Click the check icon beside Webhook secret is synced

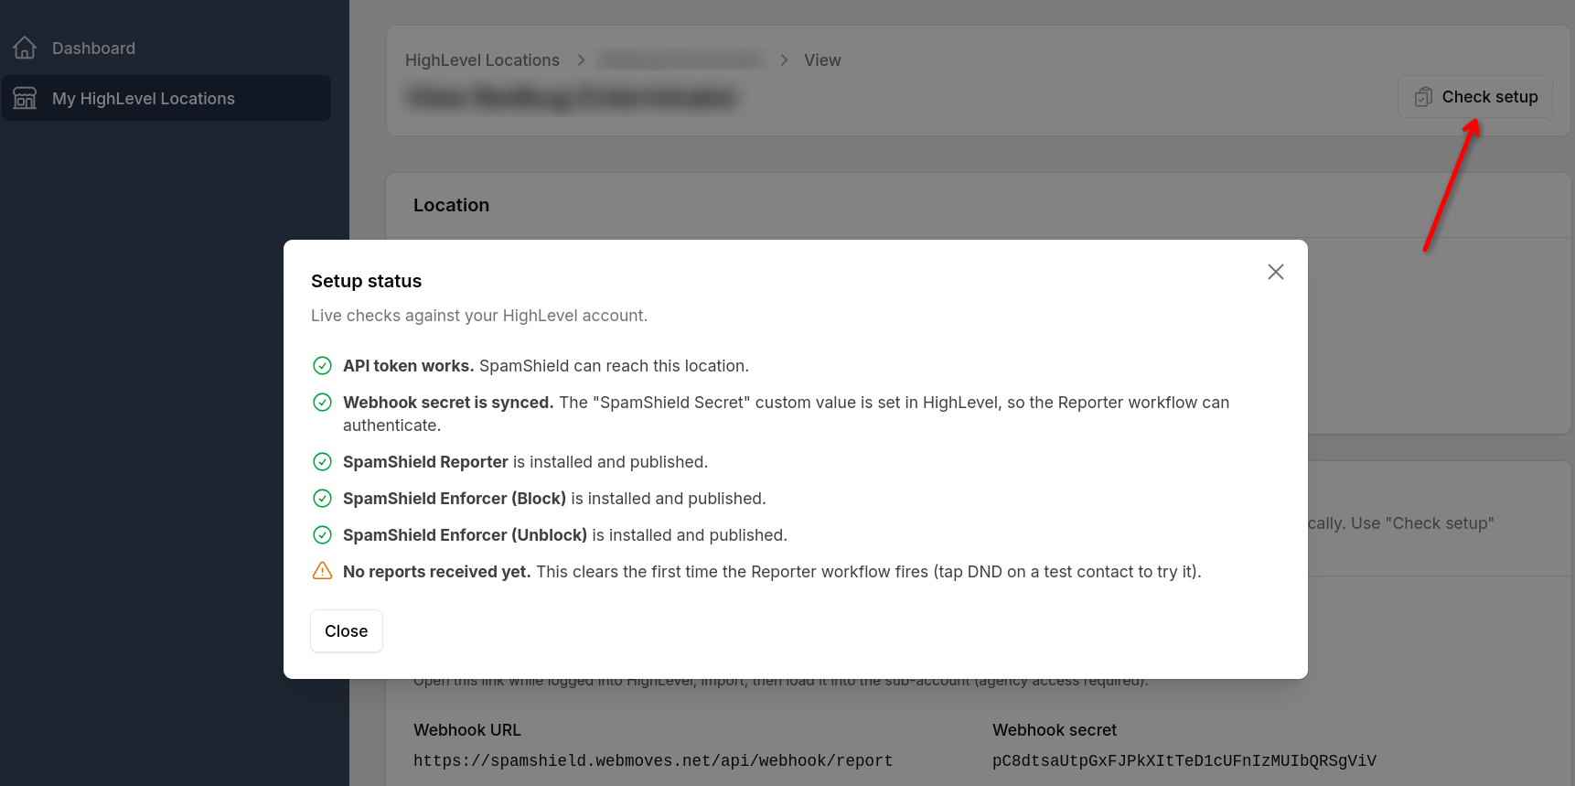point(322,403)
